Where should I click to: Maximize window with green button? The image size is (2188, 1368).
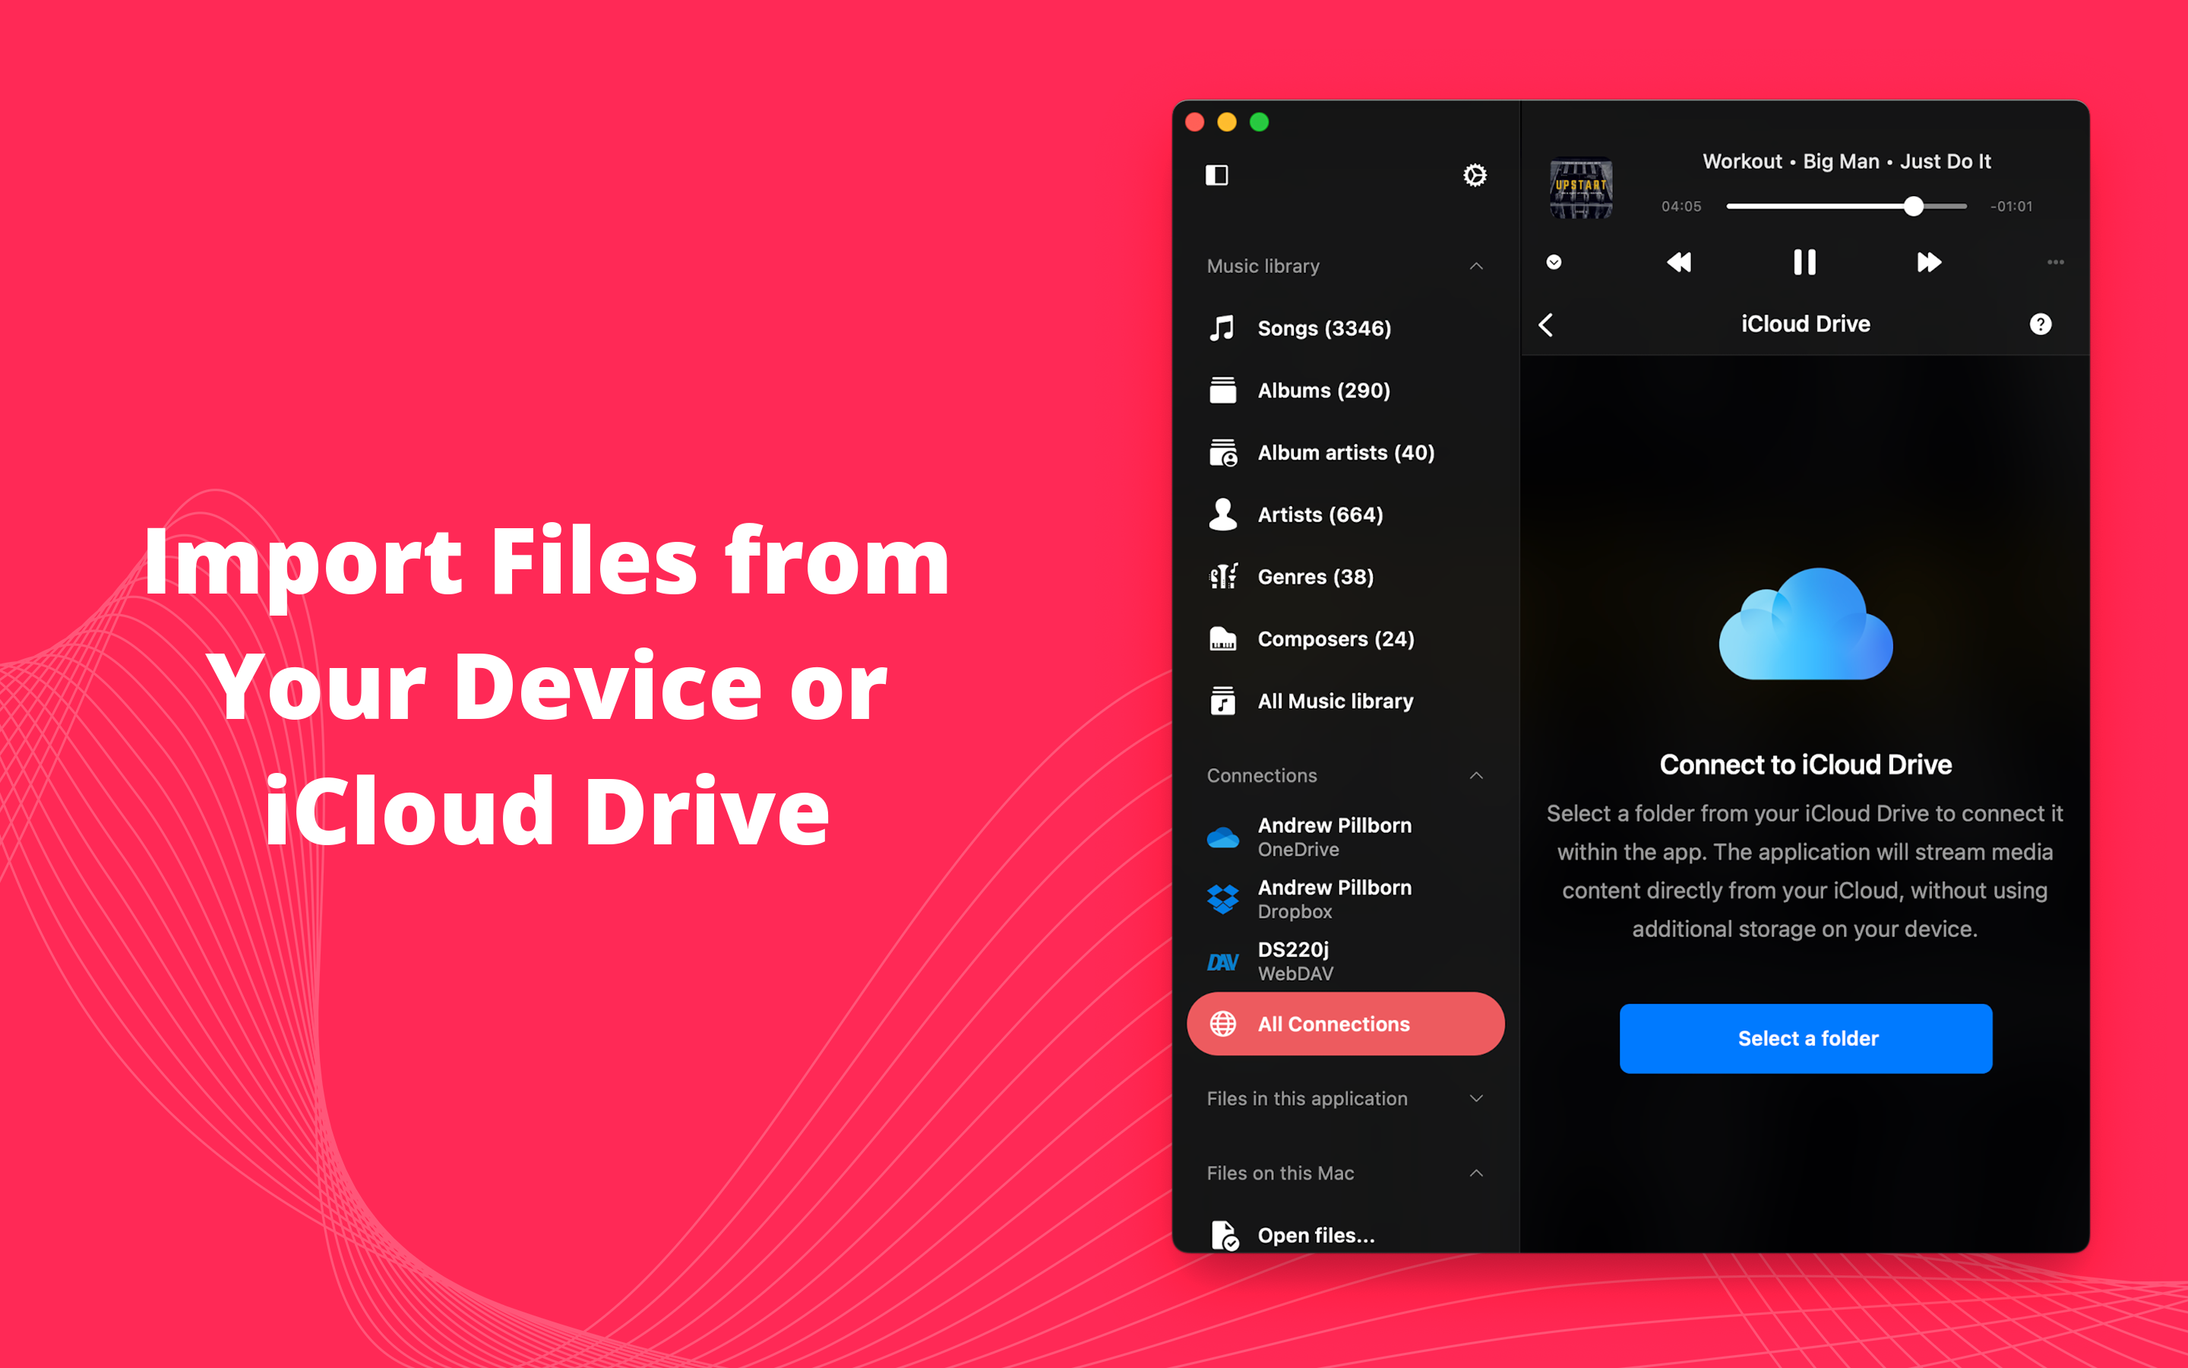1260,122
